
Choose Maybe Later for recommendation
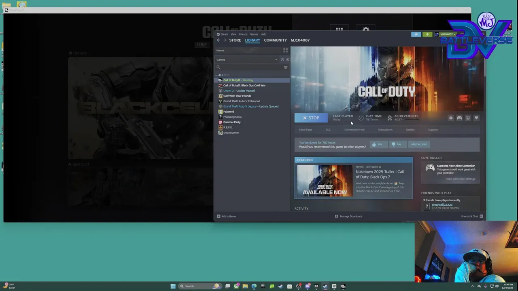(419, 144)
